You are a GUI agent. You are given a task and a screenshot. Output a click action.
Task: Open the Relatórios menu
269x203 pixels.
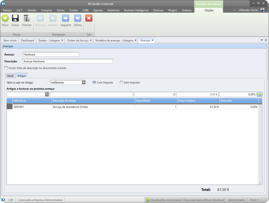pos(113,10)
